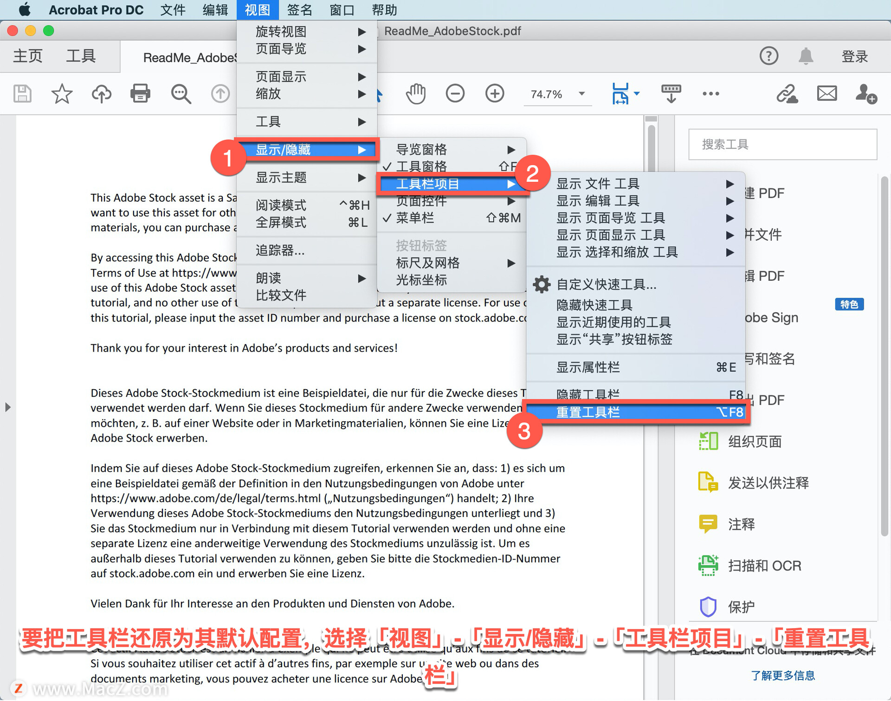Viewport: 891px width, 701px height.
Task: Click the tools pane scrollbar
Action: 885,356
